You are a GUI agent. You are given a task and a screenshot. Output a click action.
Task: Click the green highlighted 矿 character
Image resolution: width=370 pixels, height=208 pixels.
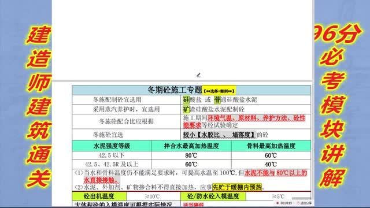click(186, 109)
